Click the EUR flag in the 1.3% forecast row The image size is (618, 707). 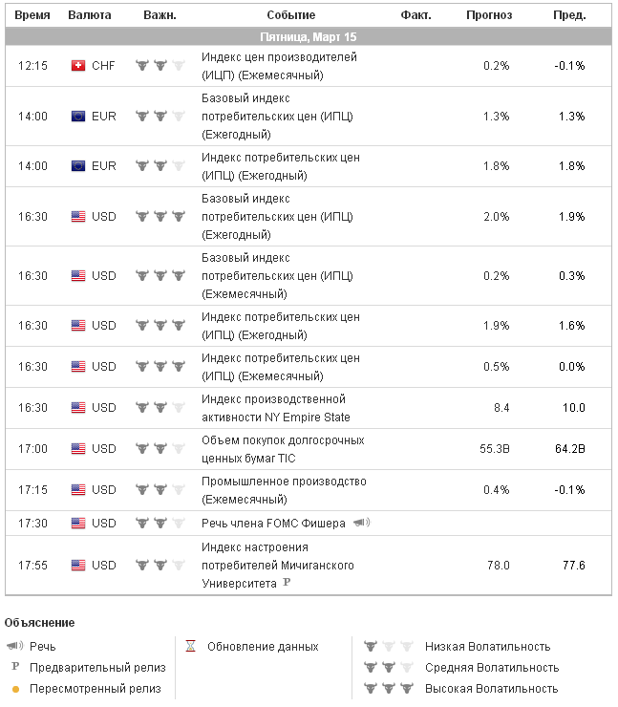pos(78,117)
